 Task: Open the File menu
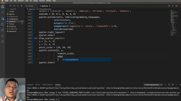(11, 1)
